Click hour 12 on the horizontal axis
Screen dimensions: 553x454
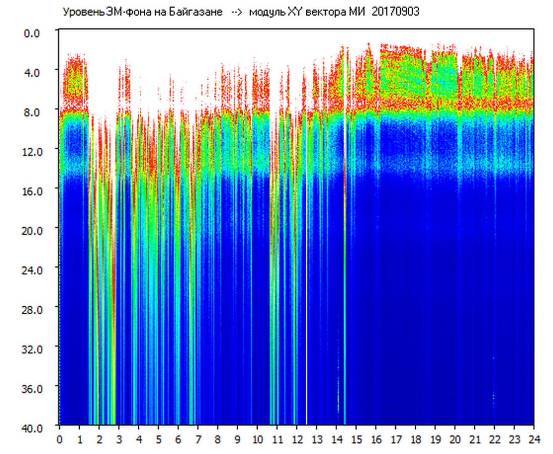pos(297,439)
